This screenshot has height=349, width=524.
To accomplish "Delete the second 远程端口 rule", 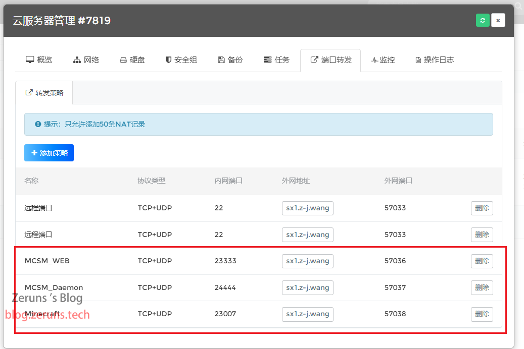I will pos(482,235).
